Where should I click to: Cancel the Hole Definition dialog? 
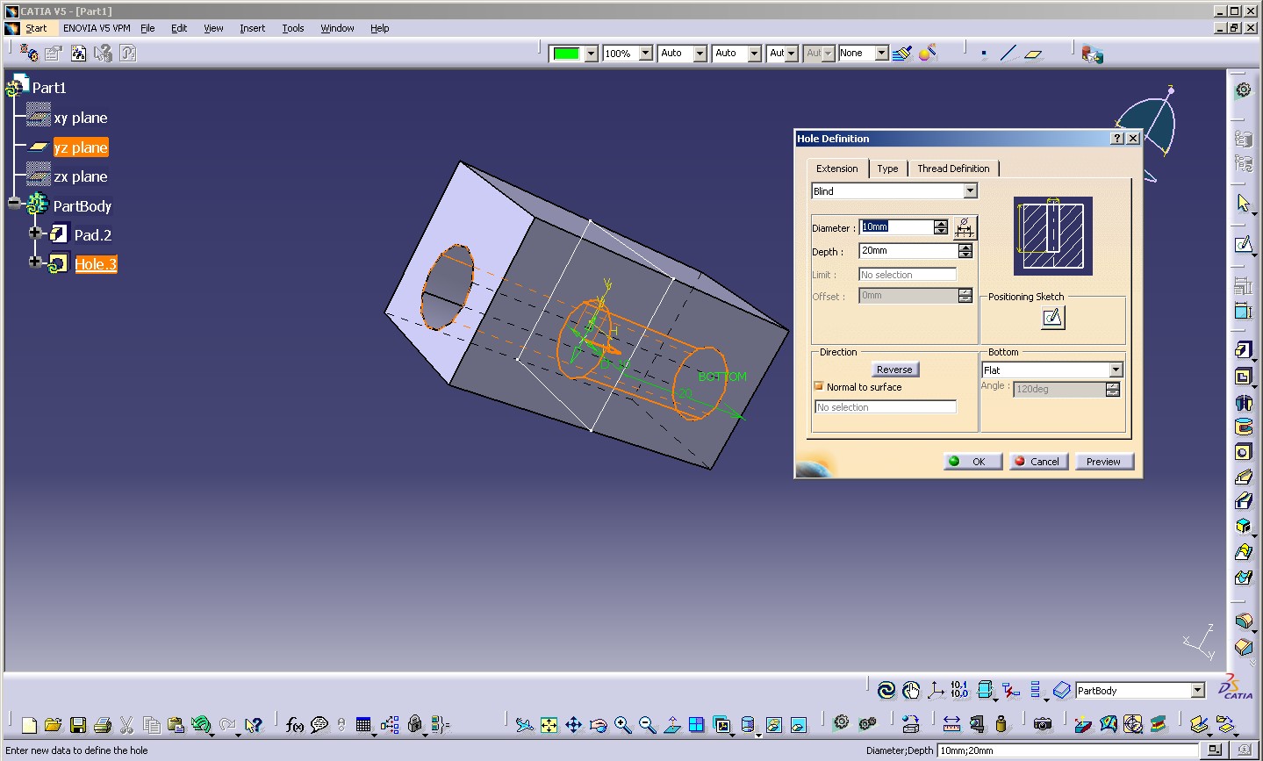1037,461
